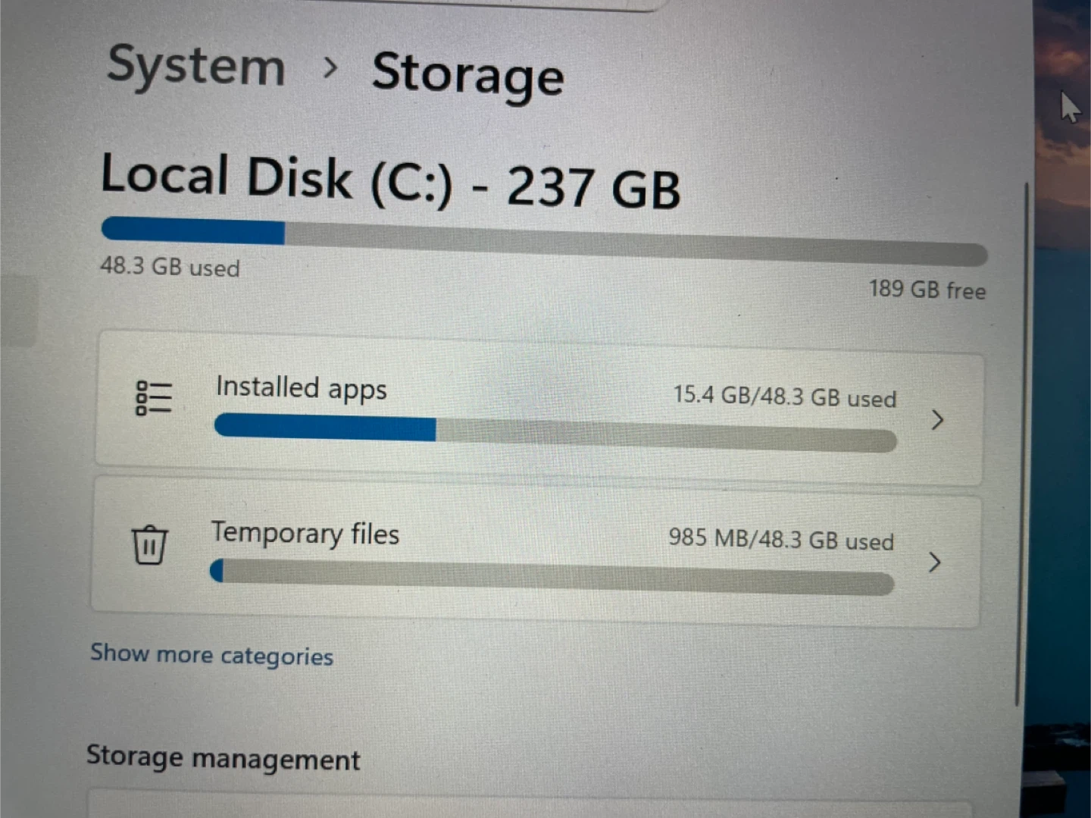Screen dimensions: 1091x818
Task: Click the Local Disk (C:) - 237 GB heading
Action: click(x=390, y=182)
